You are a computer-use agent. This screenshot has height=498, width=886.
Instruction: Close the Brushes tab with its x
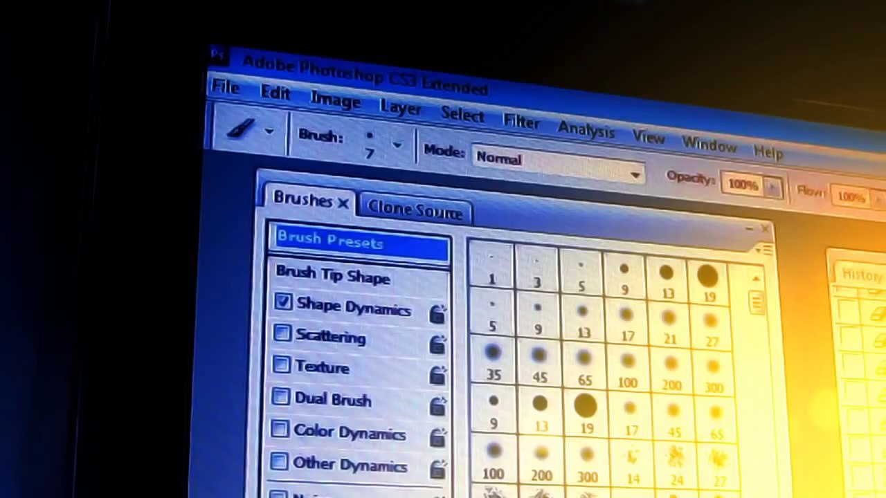[x=342, y=203]
